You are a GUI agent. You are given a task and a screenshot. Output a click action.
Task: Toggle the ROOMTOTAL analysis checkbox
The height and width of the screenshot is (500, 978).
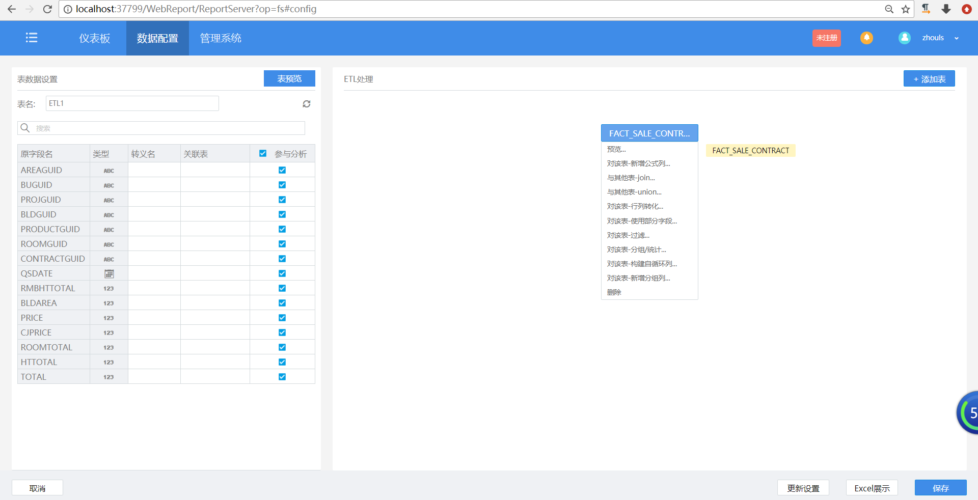tap(282, 347)
